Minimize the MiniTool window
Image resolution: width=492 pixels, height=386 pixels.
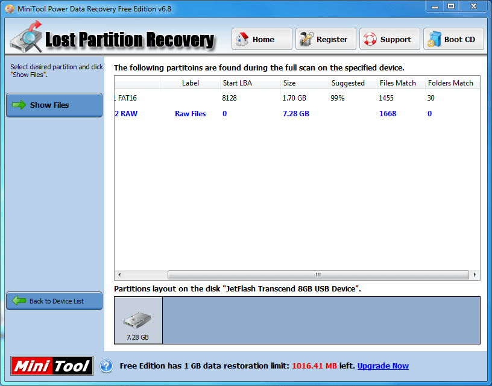point(435,7)
